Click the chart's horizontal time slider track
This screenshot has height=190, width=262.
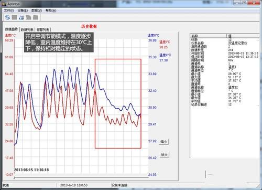pos(81,178)
